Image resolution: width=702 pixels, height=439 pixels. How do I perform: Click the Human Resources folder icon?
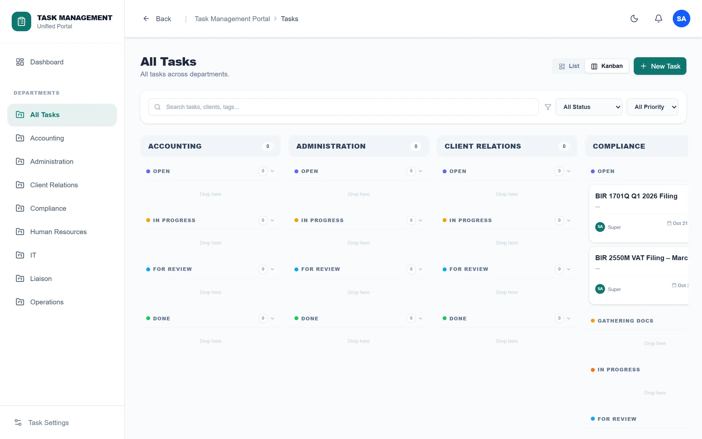(20, 232)
